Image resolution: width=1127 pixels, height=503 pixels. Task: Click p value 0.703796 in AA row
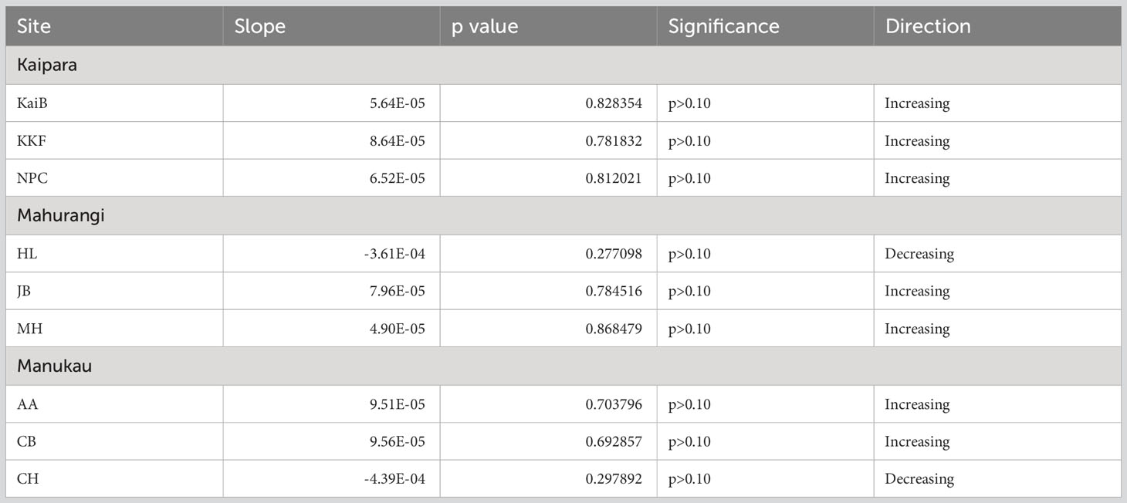click(x=614, y=404)
